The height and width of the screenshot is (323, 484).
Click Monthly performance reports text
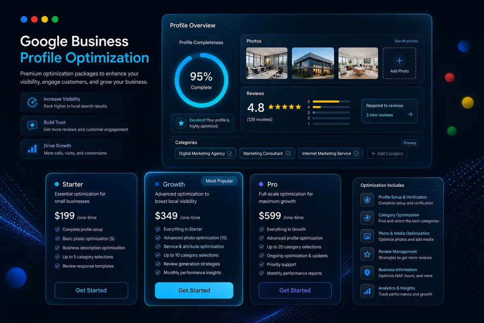tap(294, 273)
